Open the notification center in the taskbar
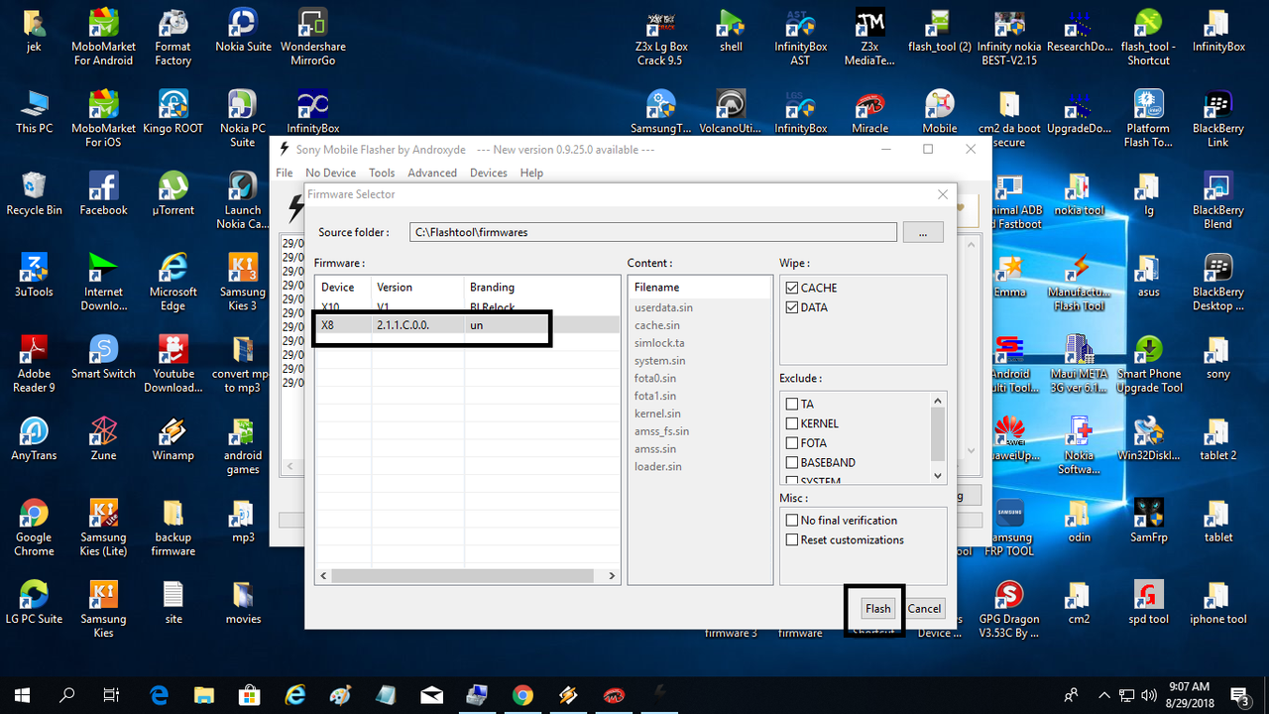 coord(1239,695)
